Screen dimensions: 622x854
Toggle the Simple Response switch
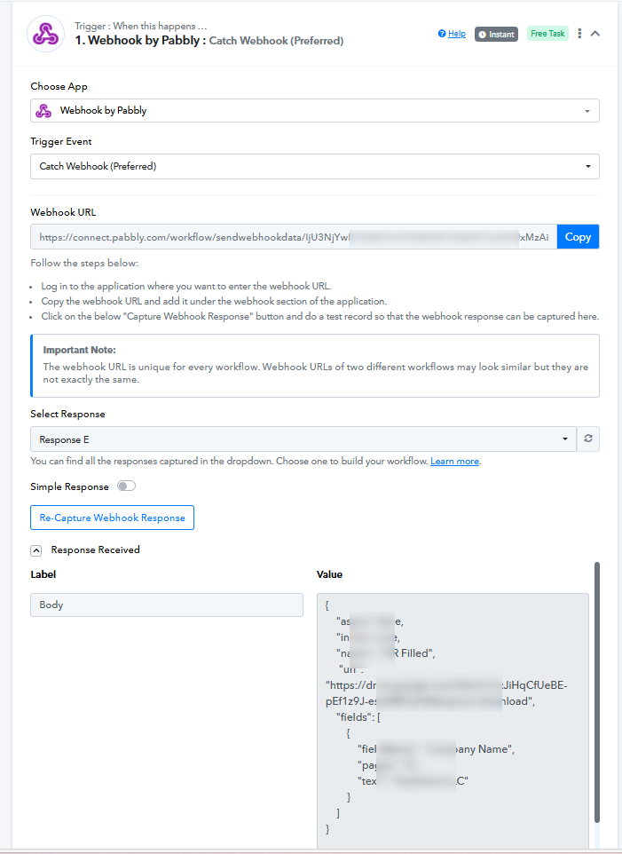tap(126, 486)
